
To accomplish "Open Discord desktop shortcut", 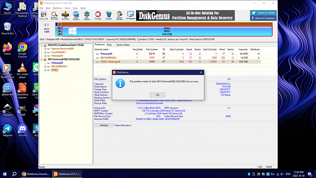I will (22, 130).
